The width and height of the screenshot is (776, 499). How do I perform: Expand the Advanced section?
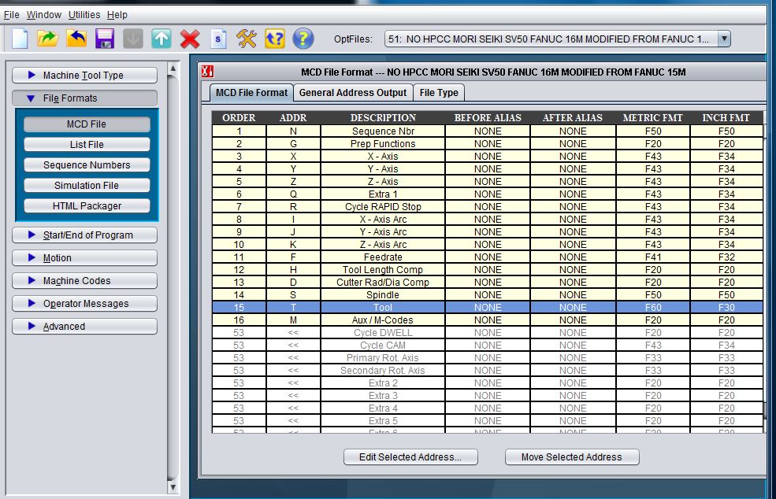coord(84,326)
